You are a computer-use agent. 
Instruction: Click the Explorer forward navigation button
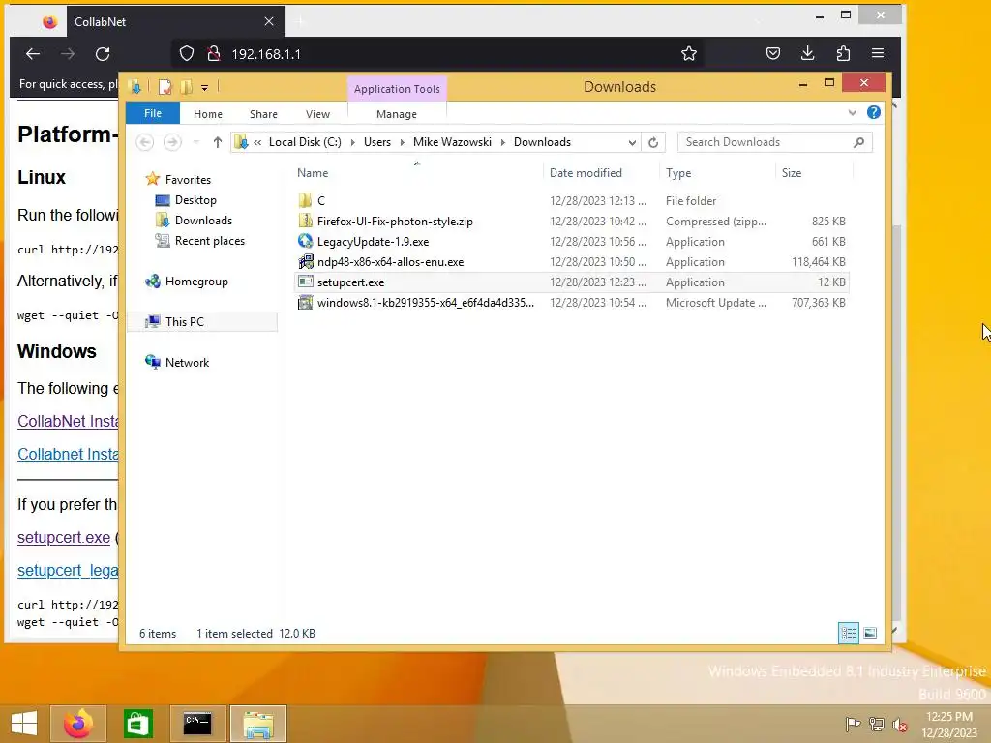(x=172, y=142)
